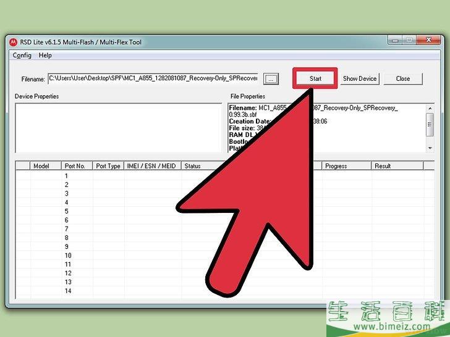
Task: Select port row 1
Action: [225, 176]
